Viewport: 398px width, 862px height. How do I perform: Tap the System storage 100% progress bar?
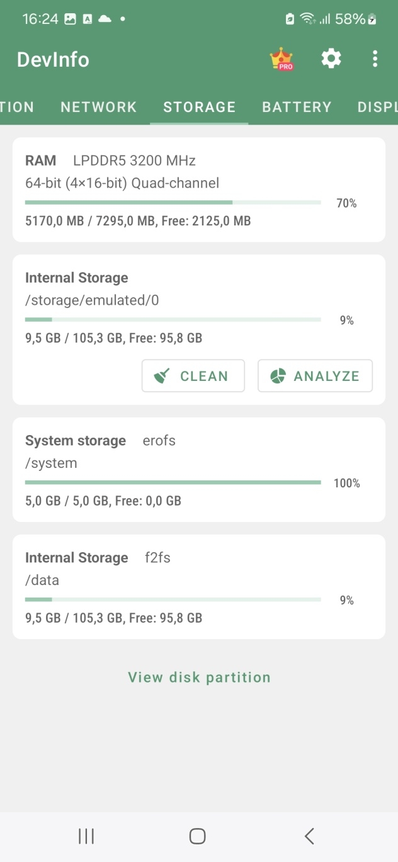173,483
